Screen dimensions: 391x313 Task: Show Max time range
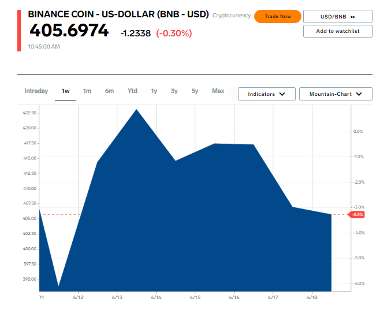tap(218, 91)
